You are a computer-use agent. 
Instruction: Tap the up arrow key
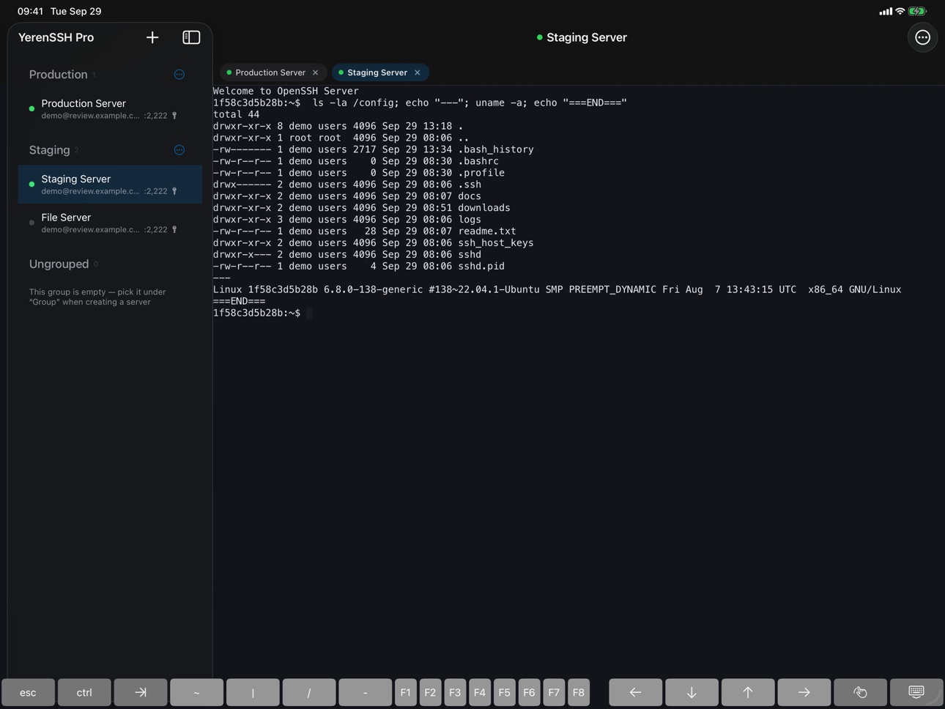pyautogui.click(x=748, y=692)
